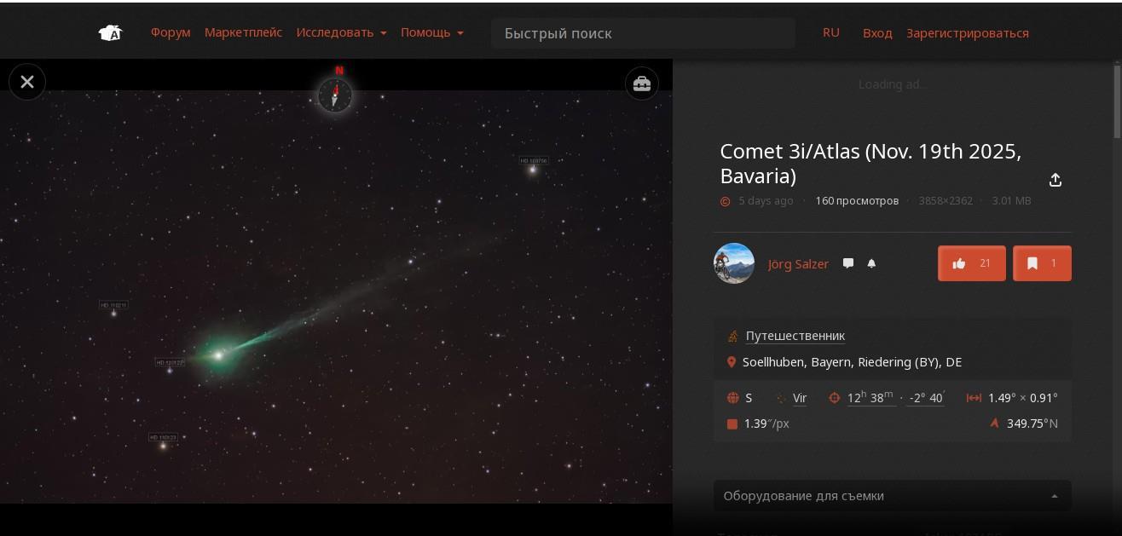
Task: Share the image with the upload icon
Action: [1055, 180]
